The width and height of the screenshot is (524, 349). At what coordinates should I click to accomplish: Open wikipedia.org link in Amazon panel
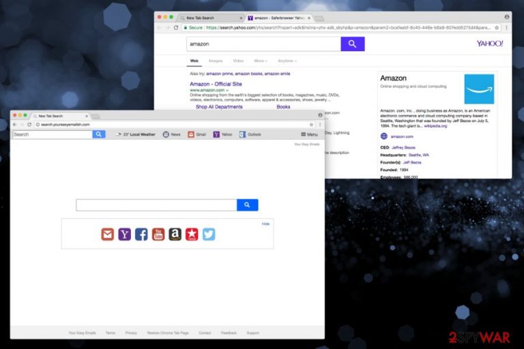click(435, 126)
